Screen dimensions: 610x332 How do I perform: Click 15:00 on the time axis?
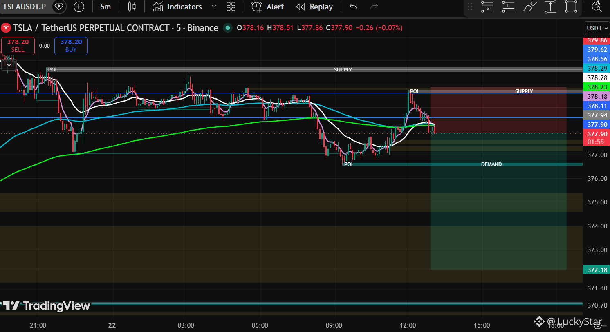coord(482,325)
